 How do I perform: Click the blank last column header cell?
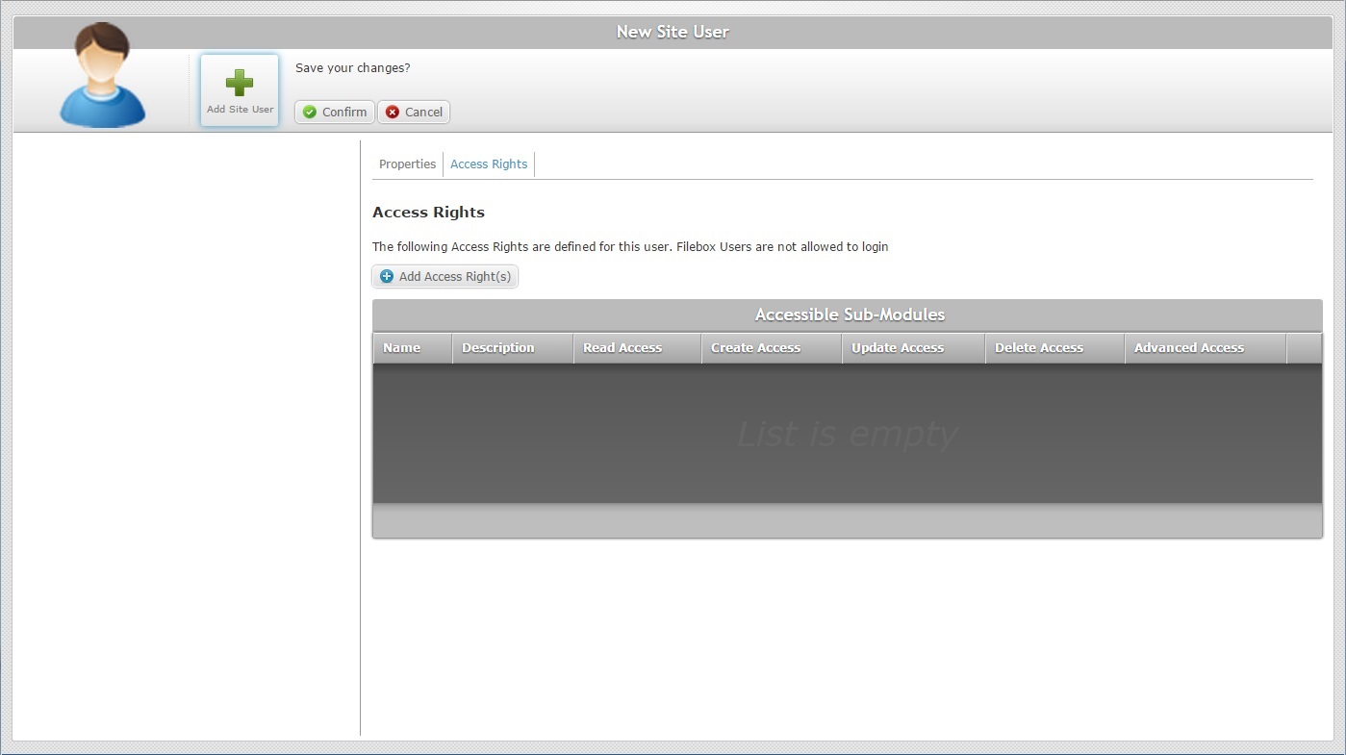(x=1305, y=348)
